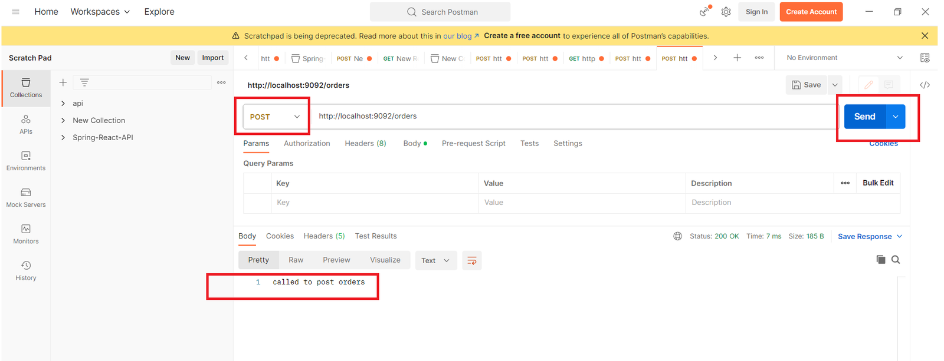Expand the Spring-React-API collection

63,137
